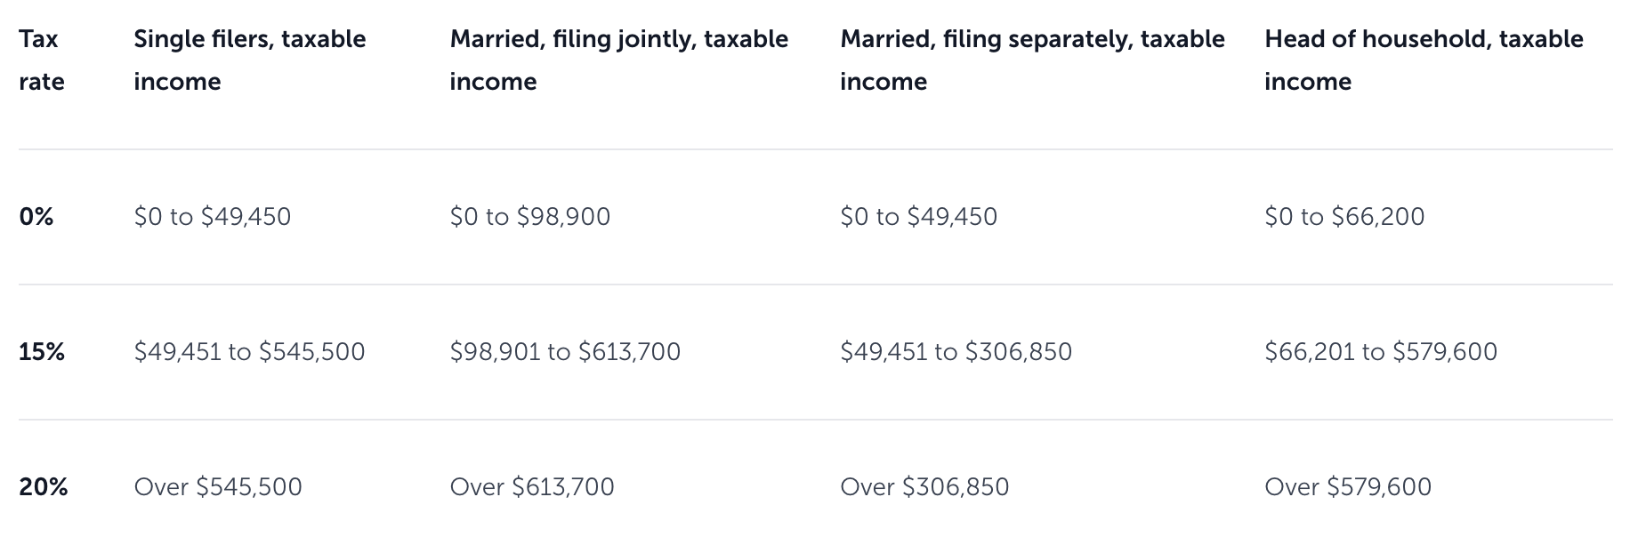The height and width of the screenshot is (553, 1630).
Task: Select the 15% tax rate row label
Action: coord(42,352)
